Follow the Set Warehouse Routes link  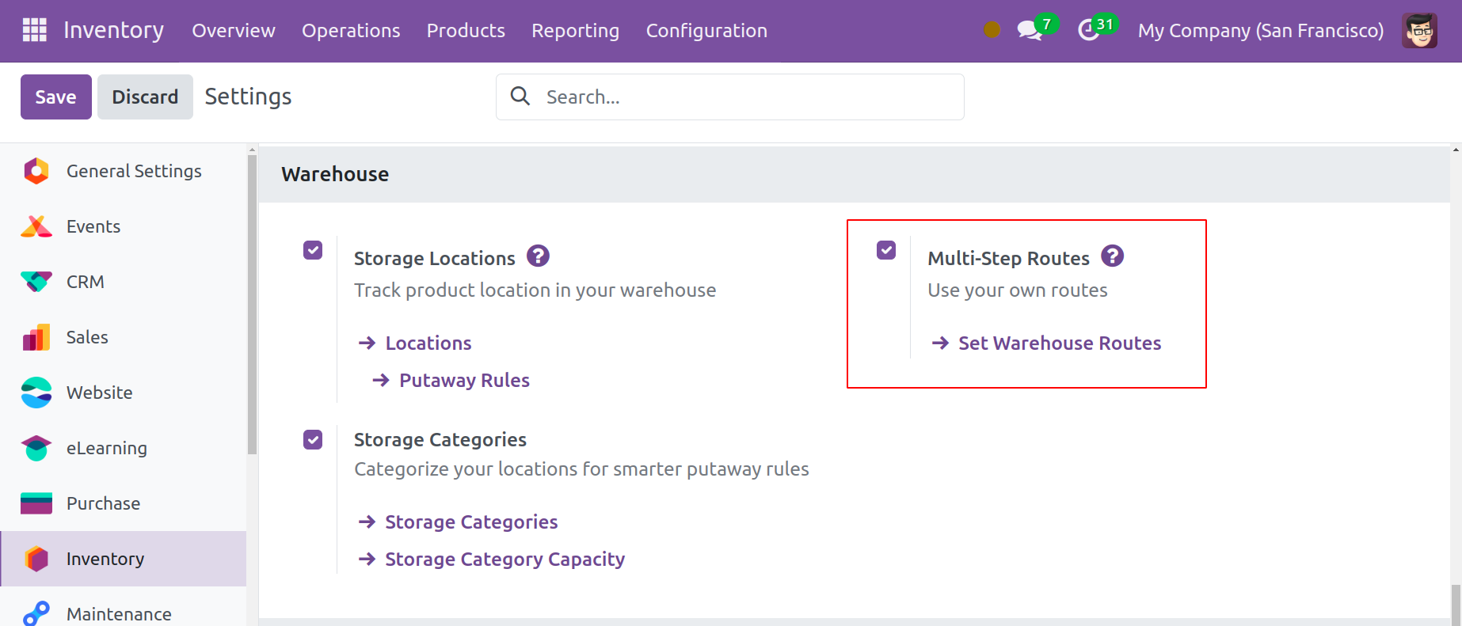pos(1059,343)
